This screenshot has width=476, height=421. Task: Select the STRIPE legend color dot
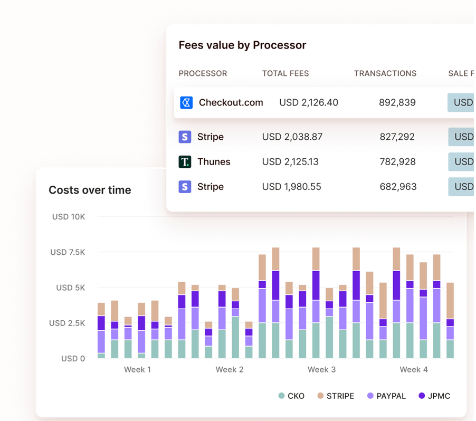320,396
